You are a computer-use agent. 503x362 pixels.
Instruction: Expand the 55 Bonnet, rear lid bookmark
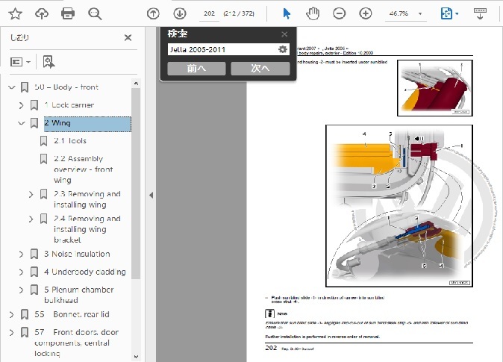(x=11, y=314)
